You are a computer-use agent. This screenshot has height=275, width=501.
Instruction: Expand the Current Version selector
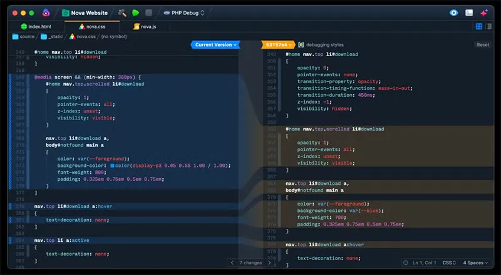215,45
